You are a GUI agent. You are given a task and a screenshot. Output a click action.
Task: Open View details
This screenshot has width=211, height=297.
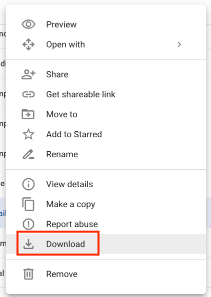[x=106, y=184]
